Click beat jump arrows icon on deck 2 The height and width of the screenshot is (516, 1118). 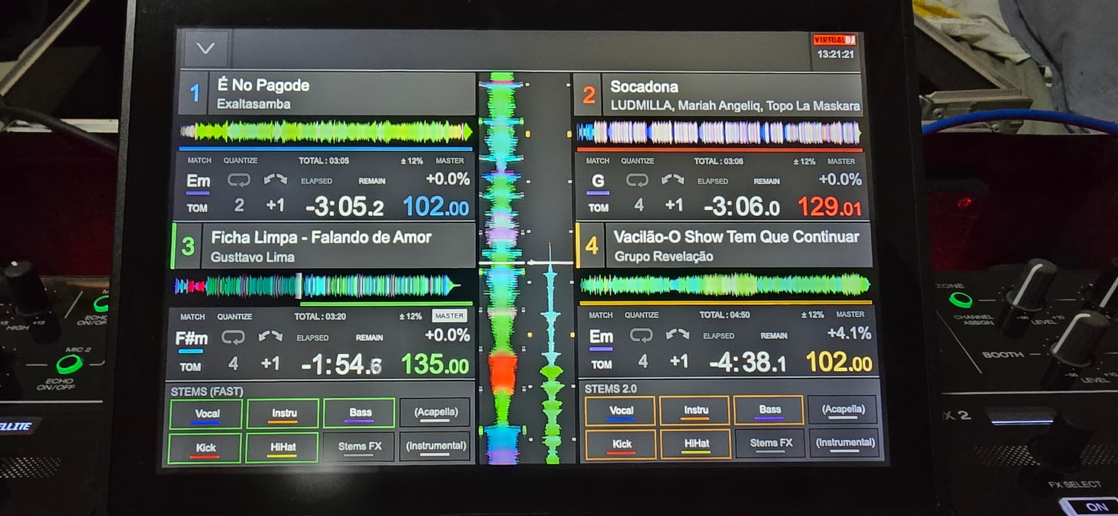click(x=673, y=180)
